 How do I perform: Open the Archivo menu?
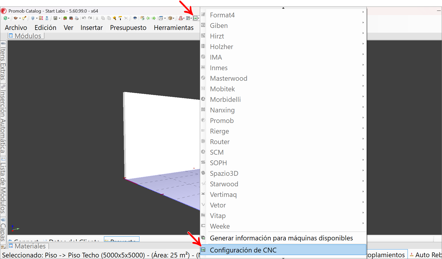(16, 28)
